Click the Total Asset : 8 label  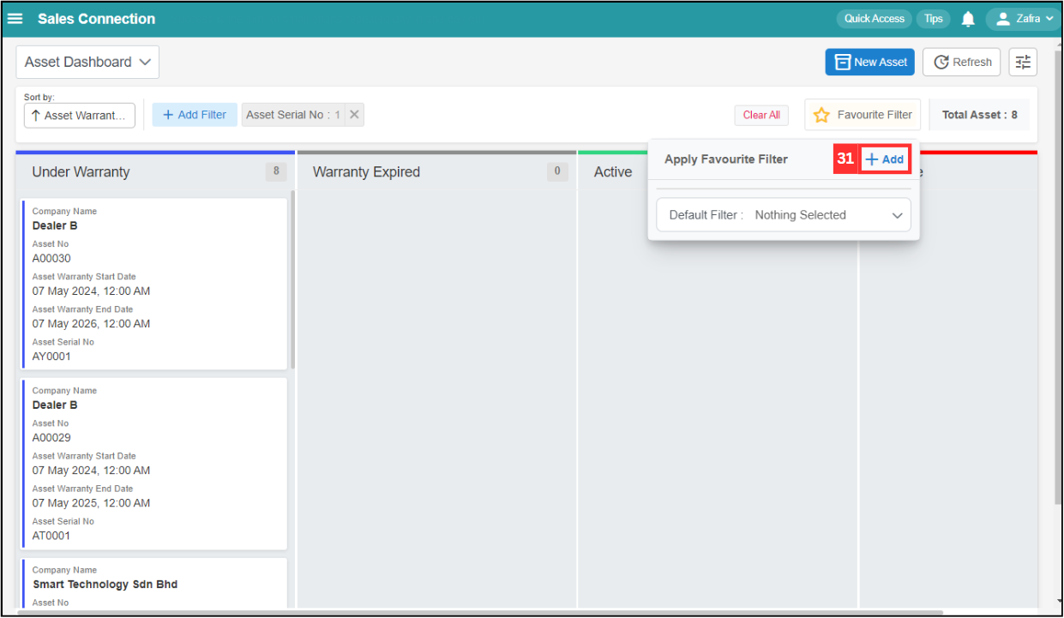[x=980, y=115]
